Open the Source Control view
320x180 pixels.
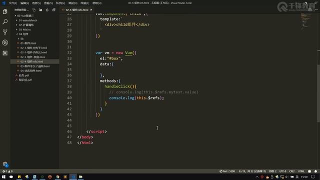pos(5,32)
